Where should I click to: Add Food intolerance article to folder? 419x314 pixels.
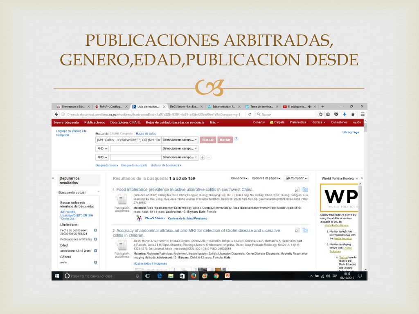pyautogui.click(x=305, y=190)
